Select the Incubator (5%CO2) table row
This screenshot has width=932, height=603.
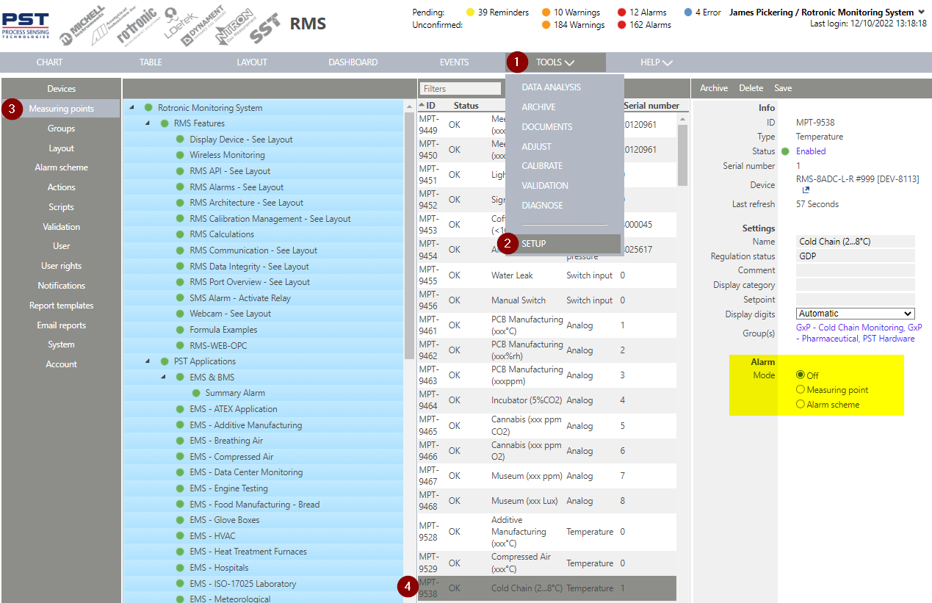coord(547,400)
